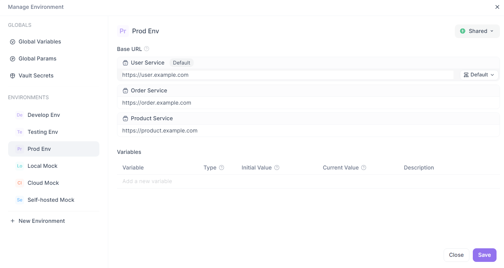This screenshot has width=504, height=268.
Task: Click the Close button
Action: (456, 255)
